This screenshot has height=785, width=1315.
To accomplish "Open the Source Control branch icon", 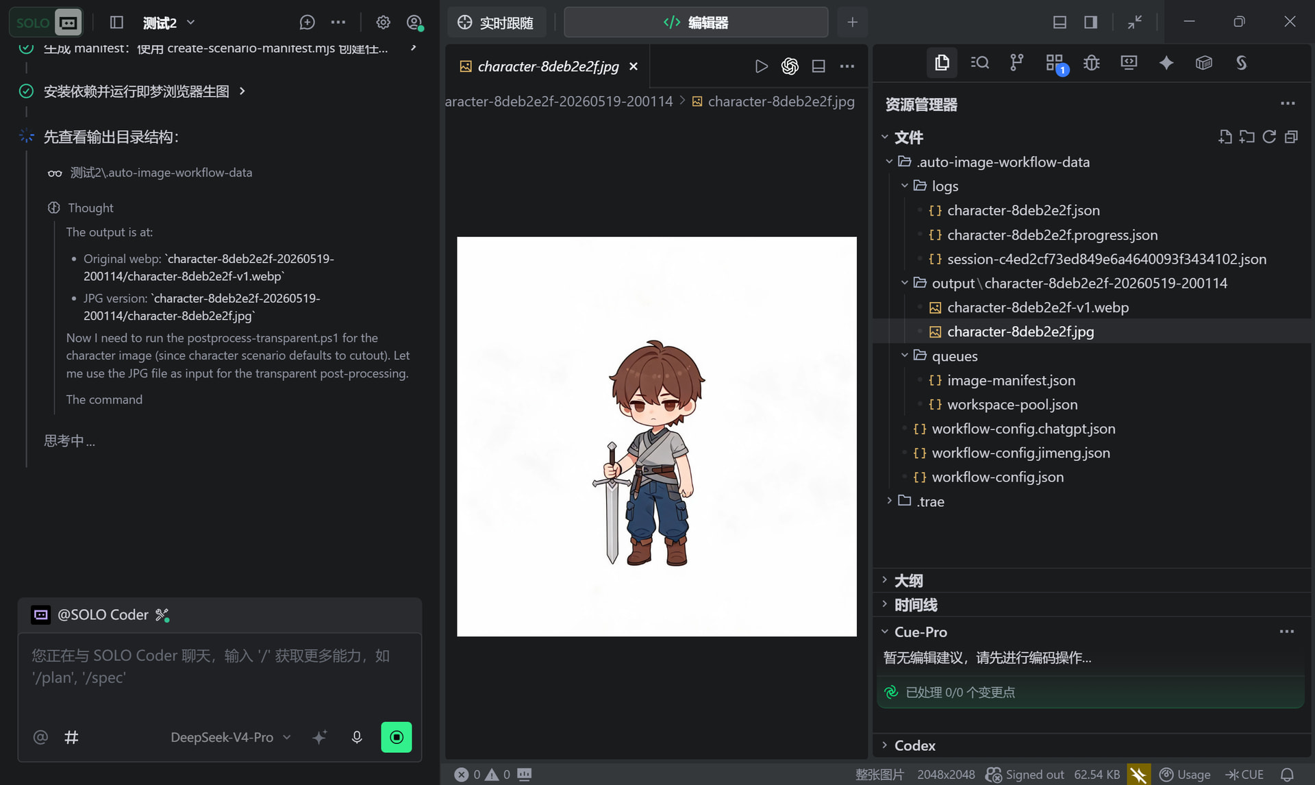I will pos(1016,63).
